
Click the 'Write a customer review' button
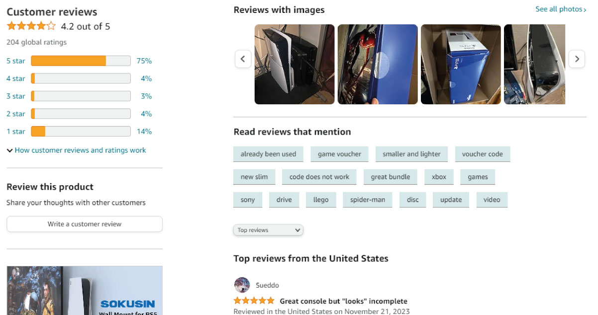[x=84, y=224]
